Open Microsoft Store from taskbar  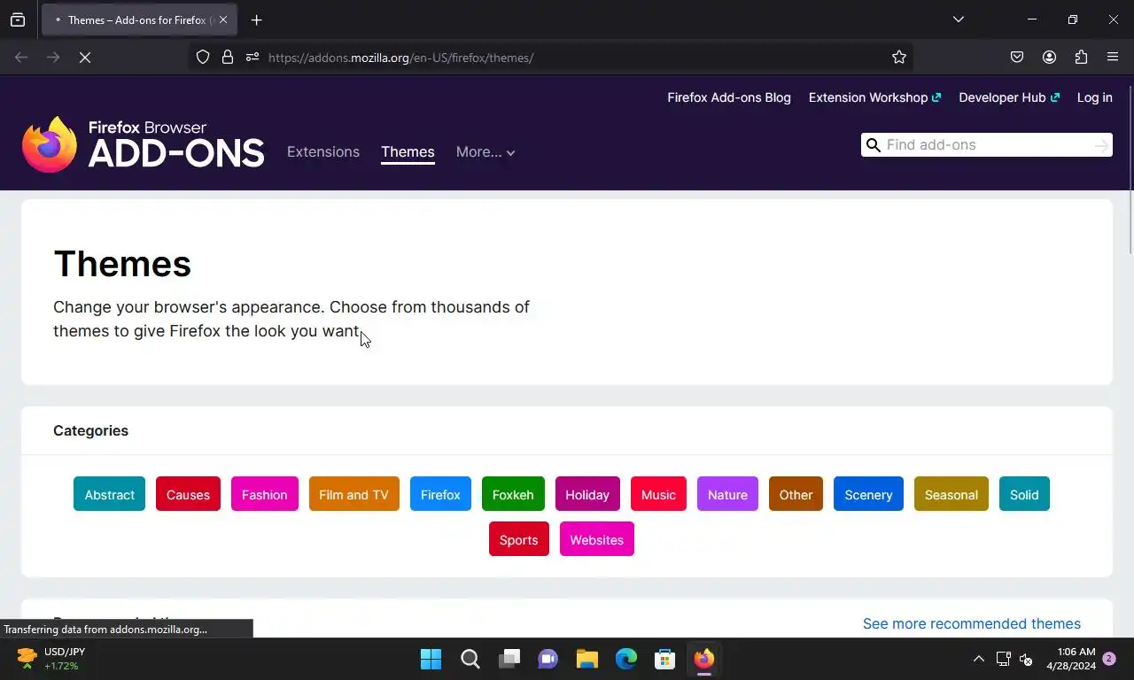665,659
